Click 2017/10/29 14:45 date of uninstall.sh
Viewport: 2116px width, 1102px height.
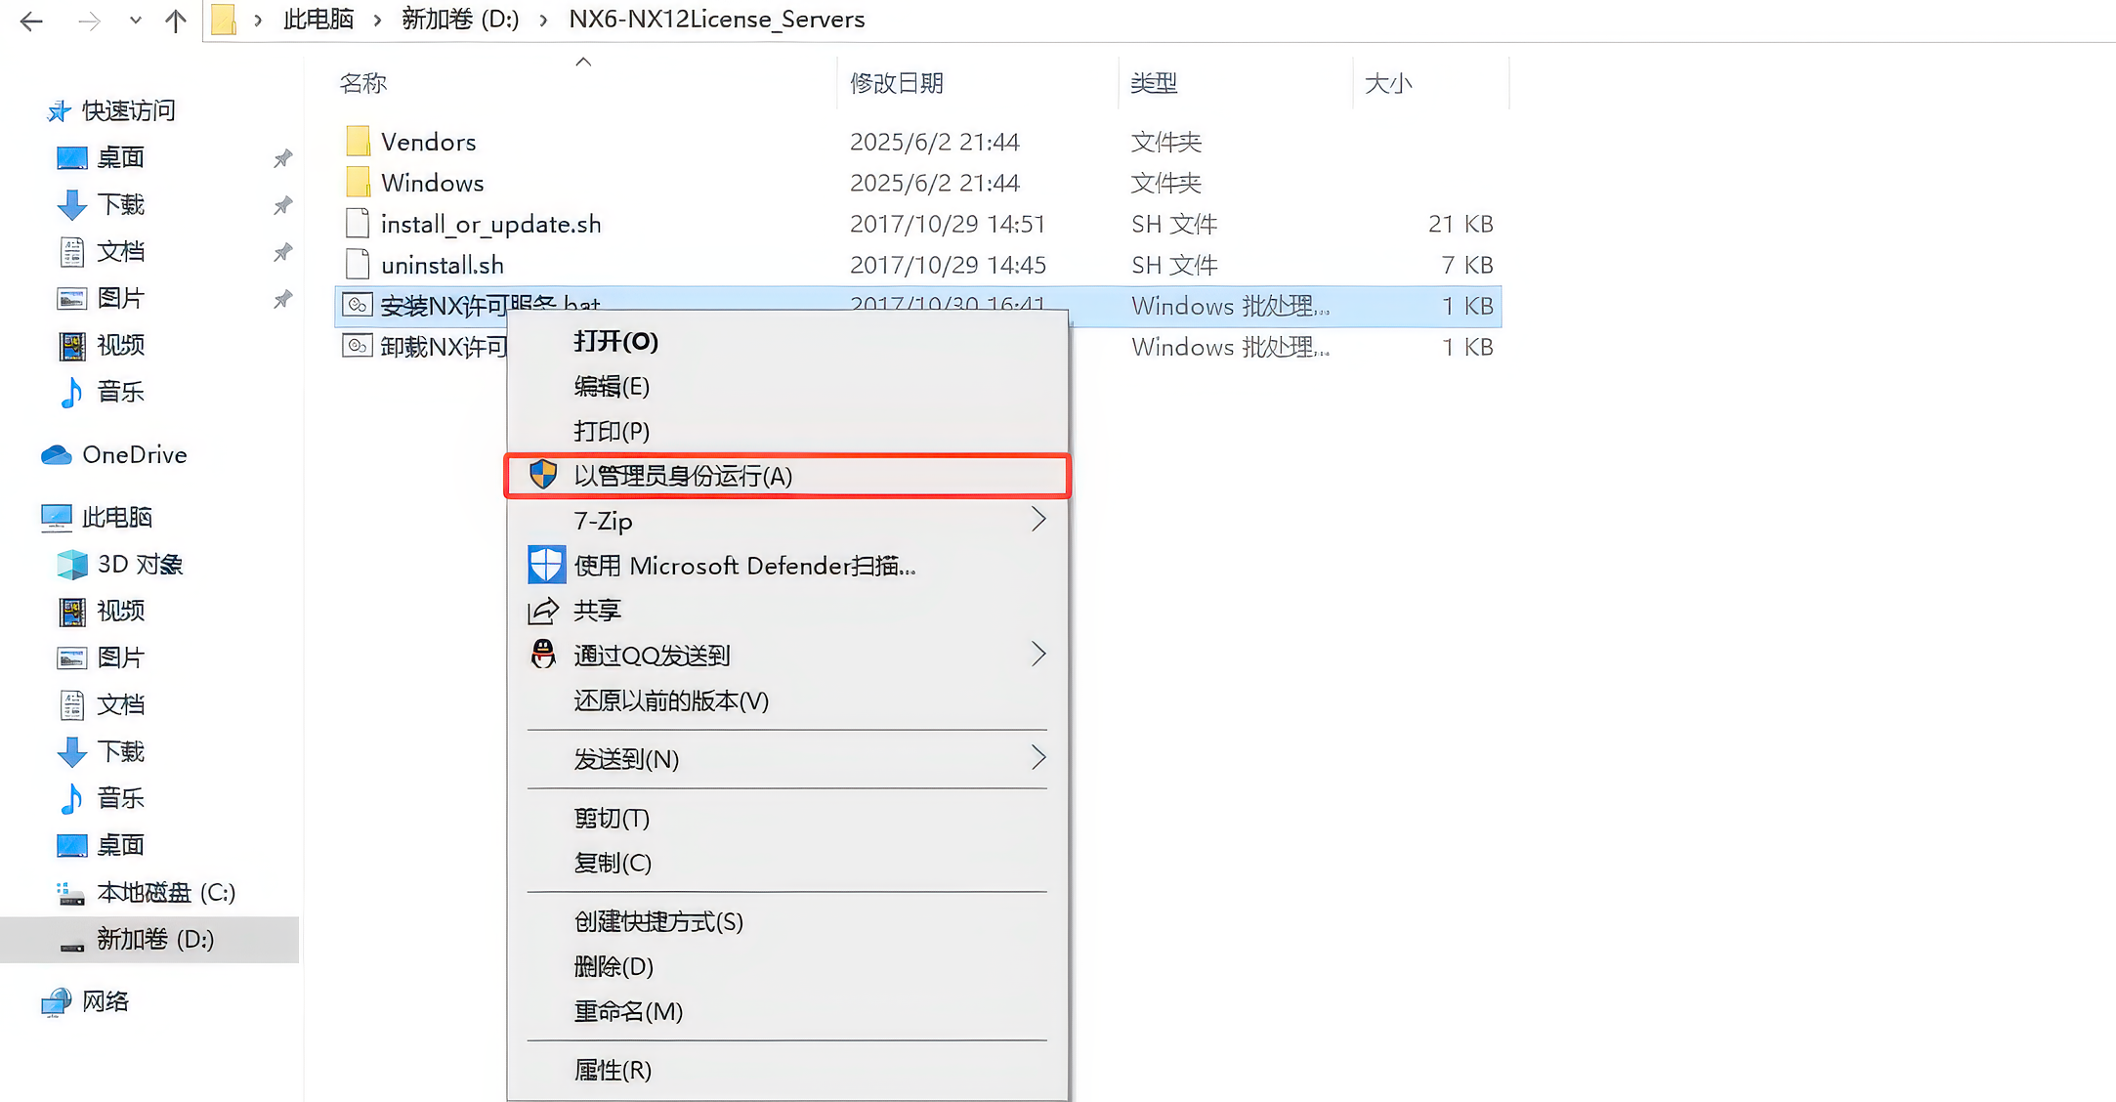(948, 265)
